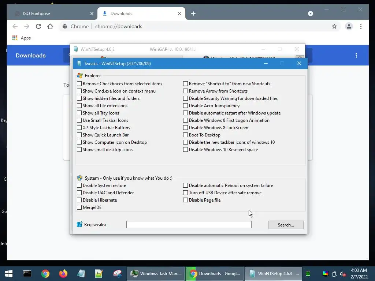
Task: Tick Show hidden files and folders
Action: click(108, 98)
